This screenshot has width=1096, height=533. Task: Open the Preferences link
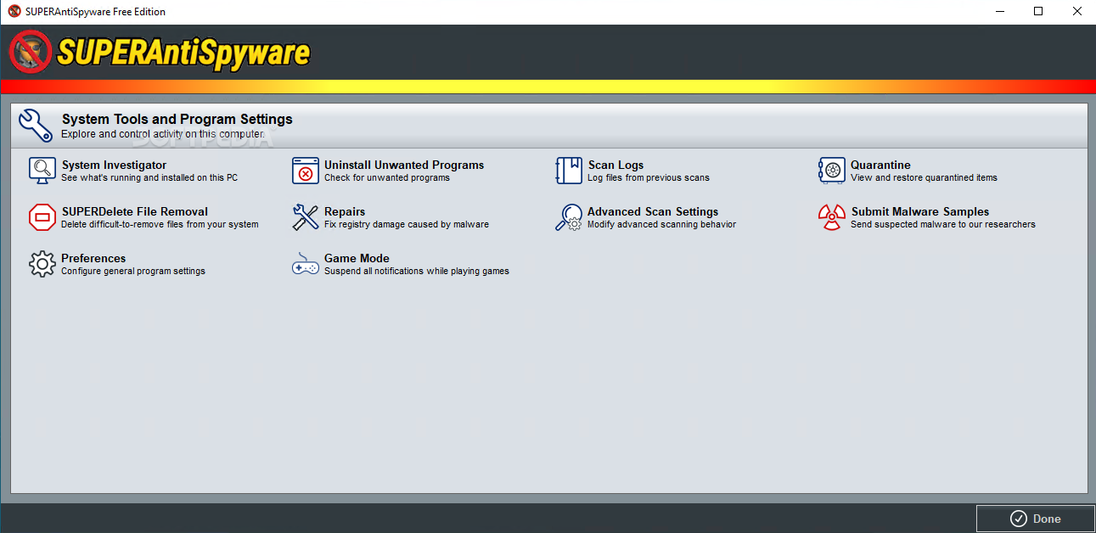[x=93, y=258]
